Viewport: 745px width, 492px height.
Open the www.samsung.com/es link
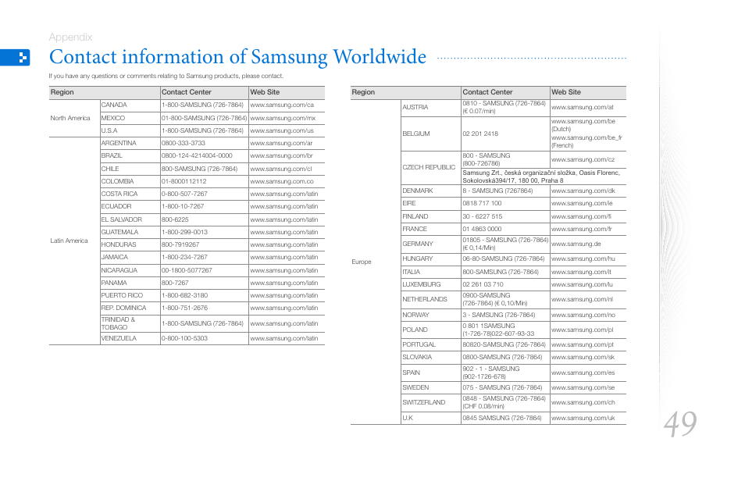pos(583,373)
